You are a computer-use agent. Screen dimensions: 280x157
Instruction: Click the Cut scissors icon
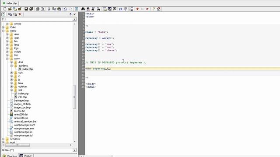49,9
